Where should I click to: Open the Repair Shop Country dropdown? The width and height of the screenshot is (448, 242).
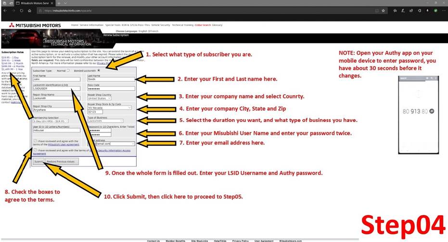[99, 98]
